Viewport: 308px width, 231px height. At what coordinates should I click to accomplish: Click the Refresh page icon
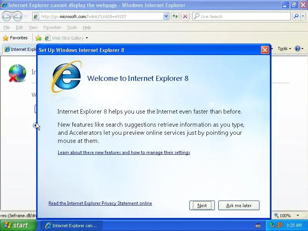pyautogui.click(x=175, y=17)
